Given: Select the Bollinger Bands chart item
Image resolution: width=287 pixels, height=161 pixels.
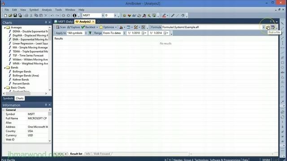Looking at the screenshot, I should pos(22,72).
